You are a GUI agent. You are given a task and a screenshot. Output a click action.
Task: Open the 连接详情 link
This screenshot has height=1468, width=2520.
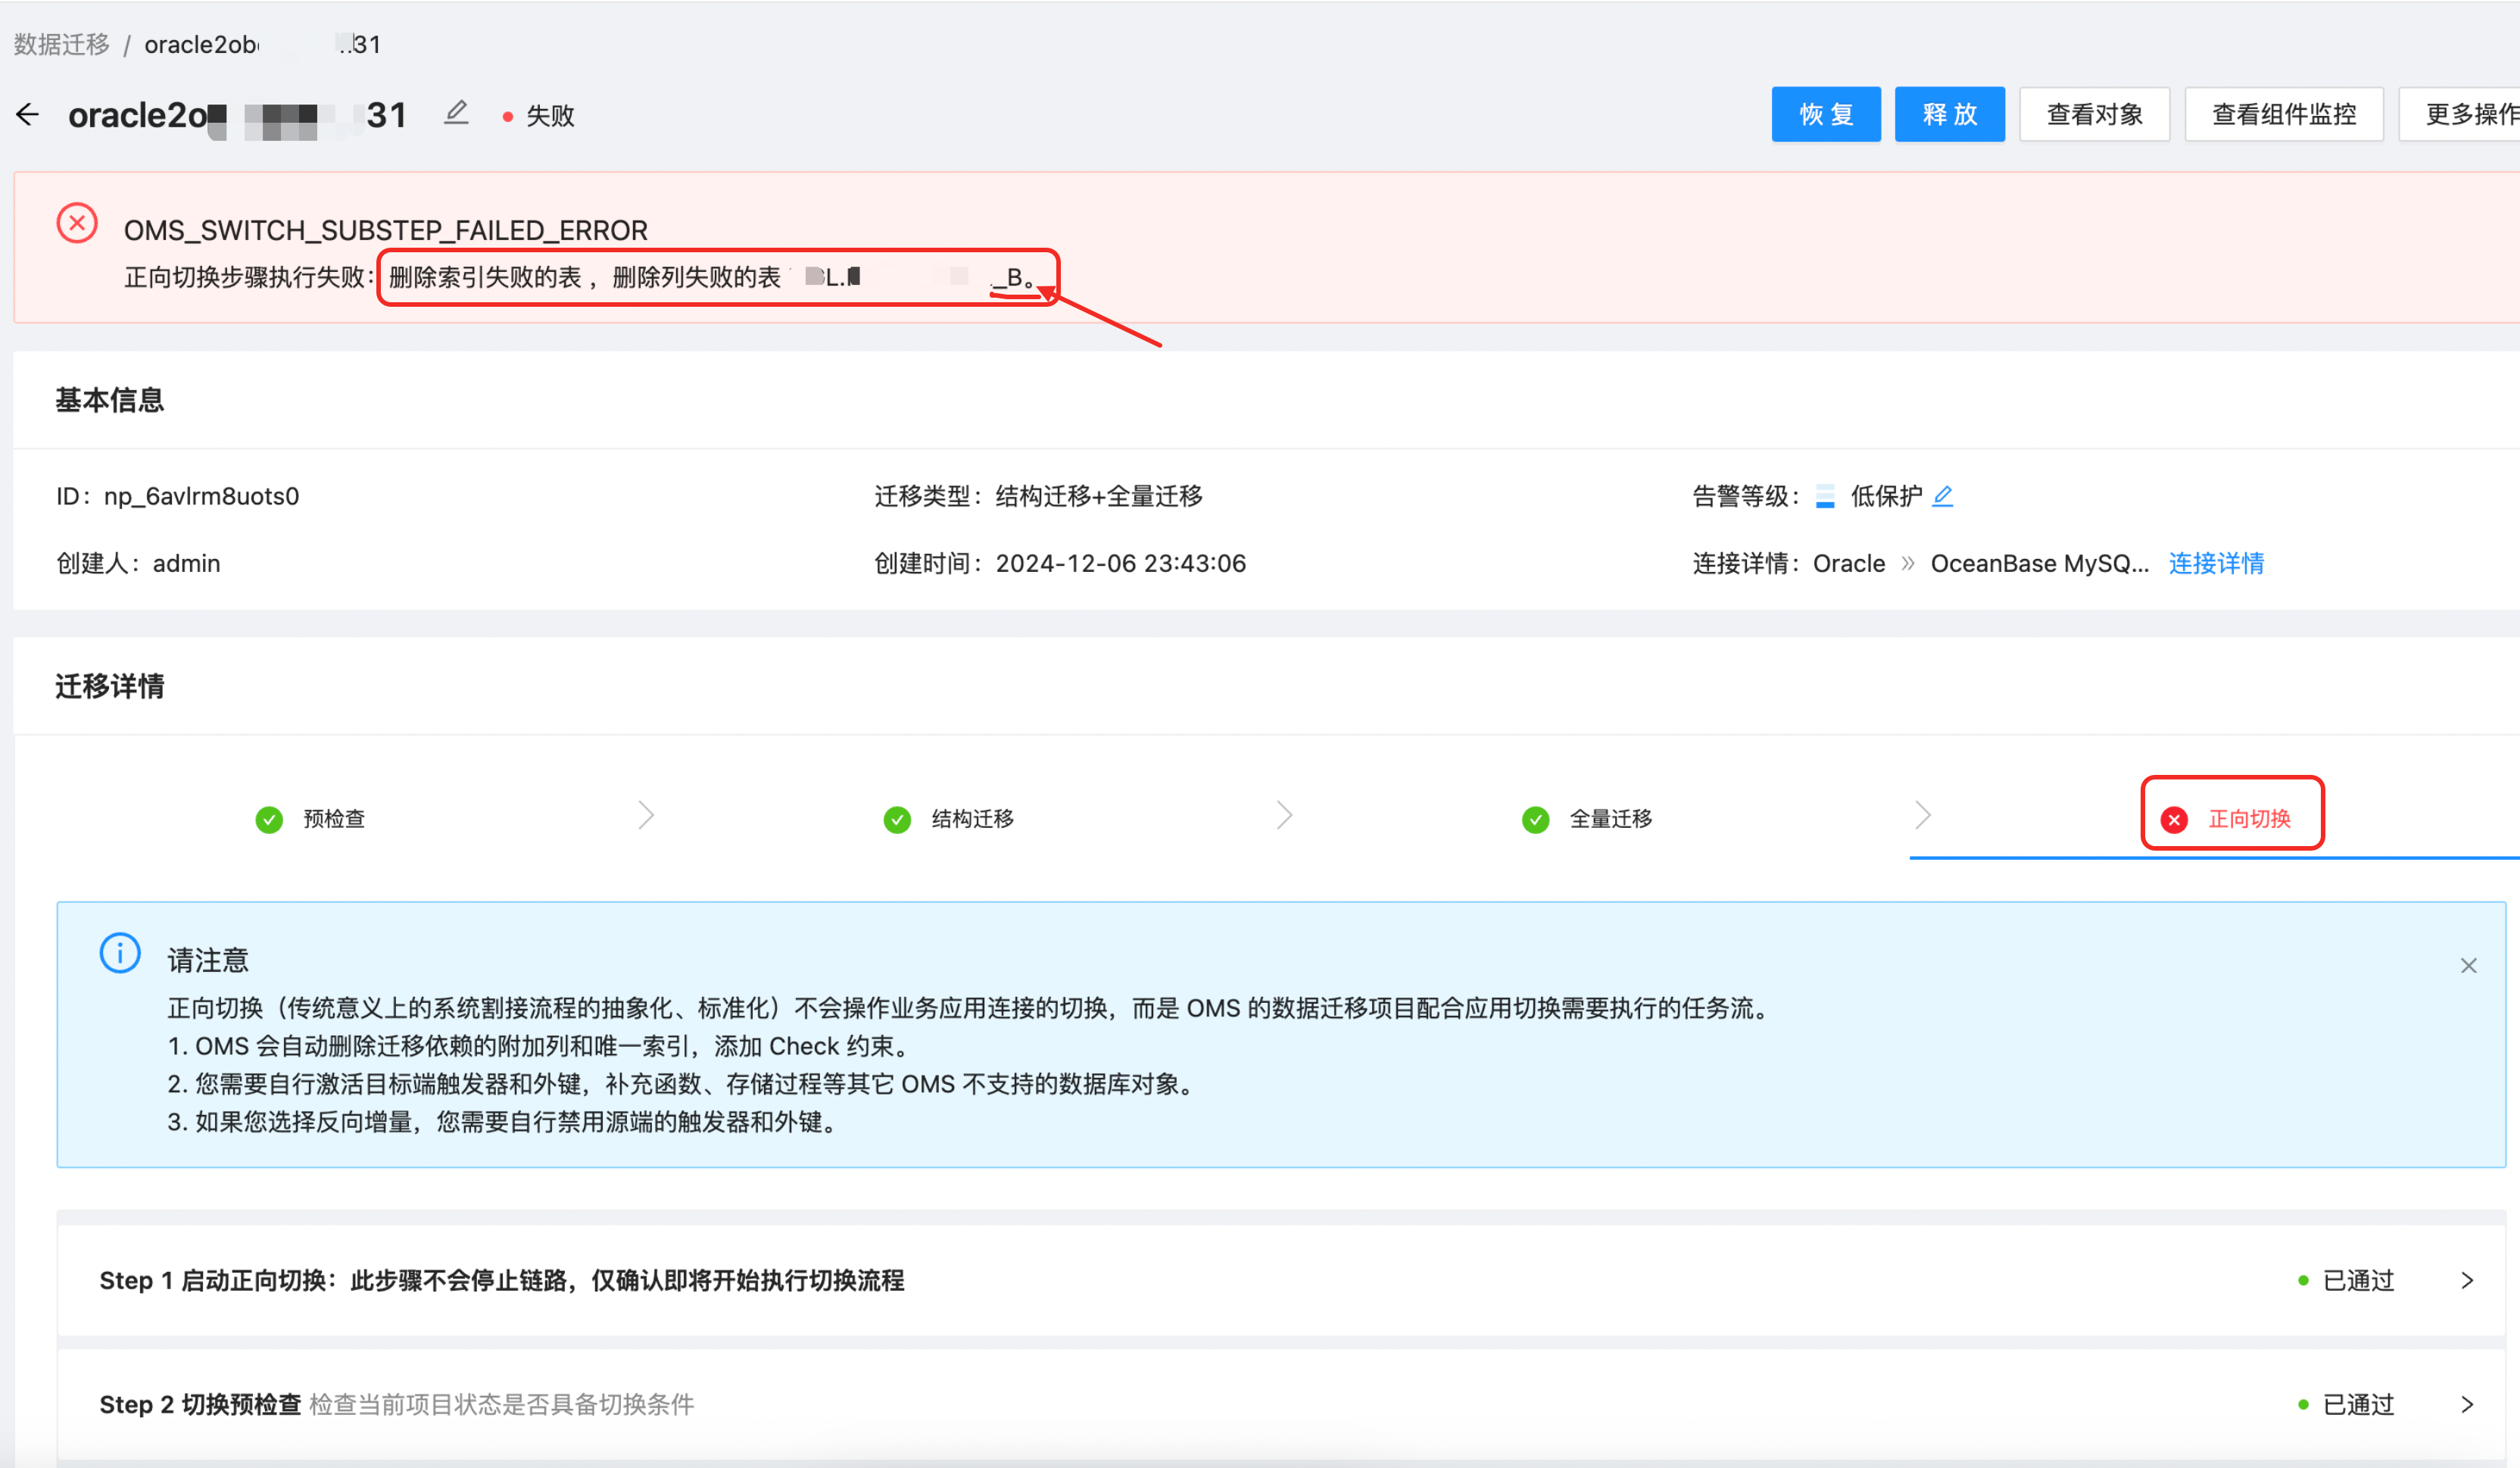(x=2216, y=564)
